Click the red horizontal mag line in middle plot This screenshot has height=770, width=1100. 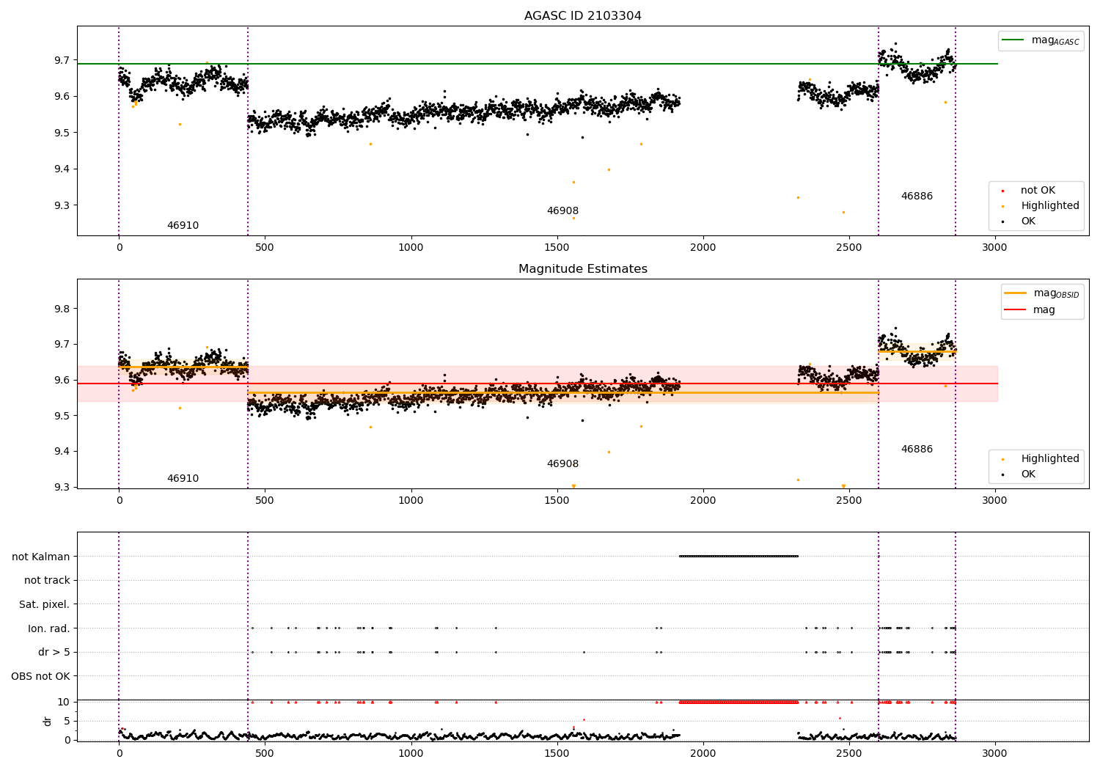537,384
